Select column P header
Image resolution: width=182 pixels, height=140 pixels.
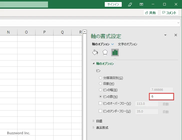click(44, 32)
